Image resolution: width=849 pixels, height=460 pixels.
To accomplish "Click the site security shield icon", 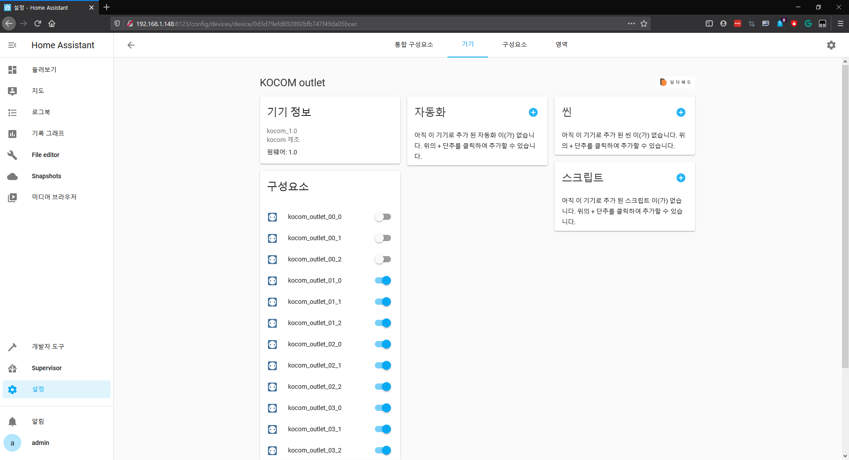I will (117, 23).
